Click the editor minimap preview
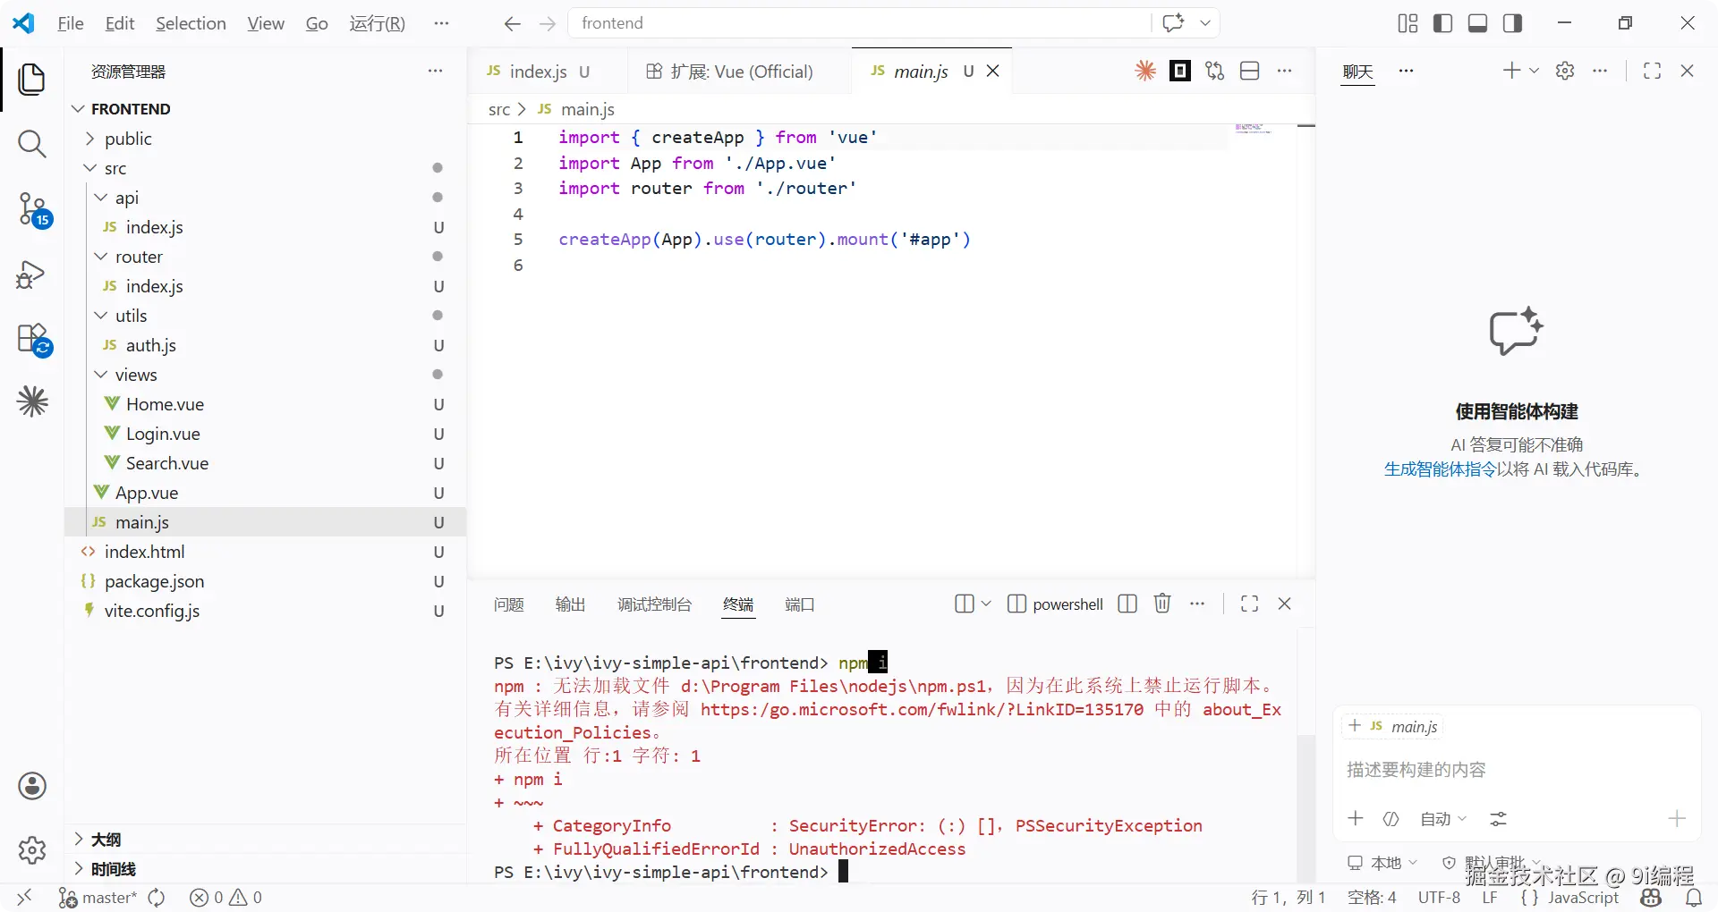This screenshot has width=1718, height=912. coord(1253,129)
